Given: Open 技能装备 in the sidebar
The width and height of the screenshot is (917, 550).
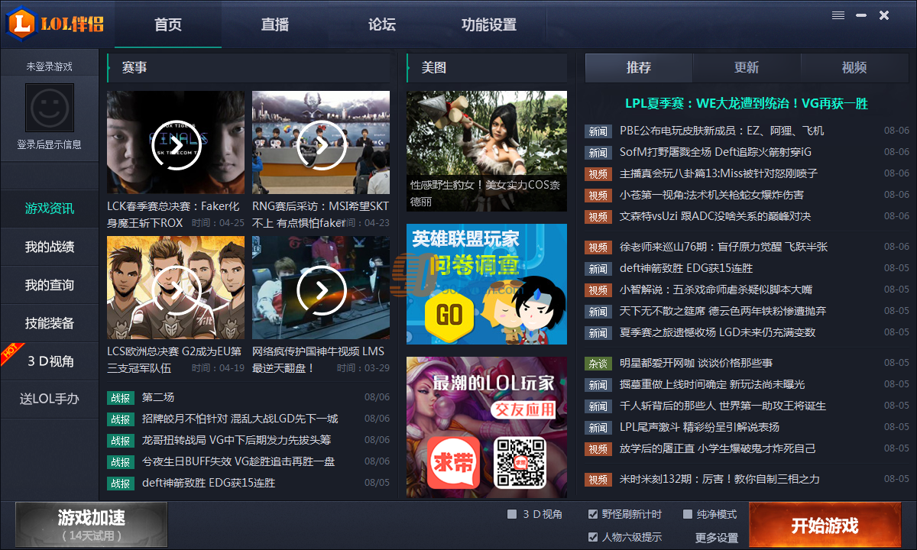Looking at the screenshot, I should pos(50,323).
